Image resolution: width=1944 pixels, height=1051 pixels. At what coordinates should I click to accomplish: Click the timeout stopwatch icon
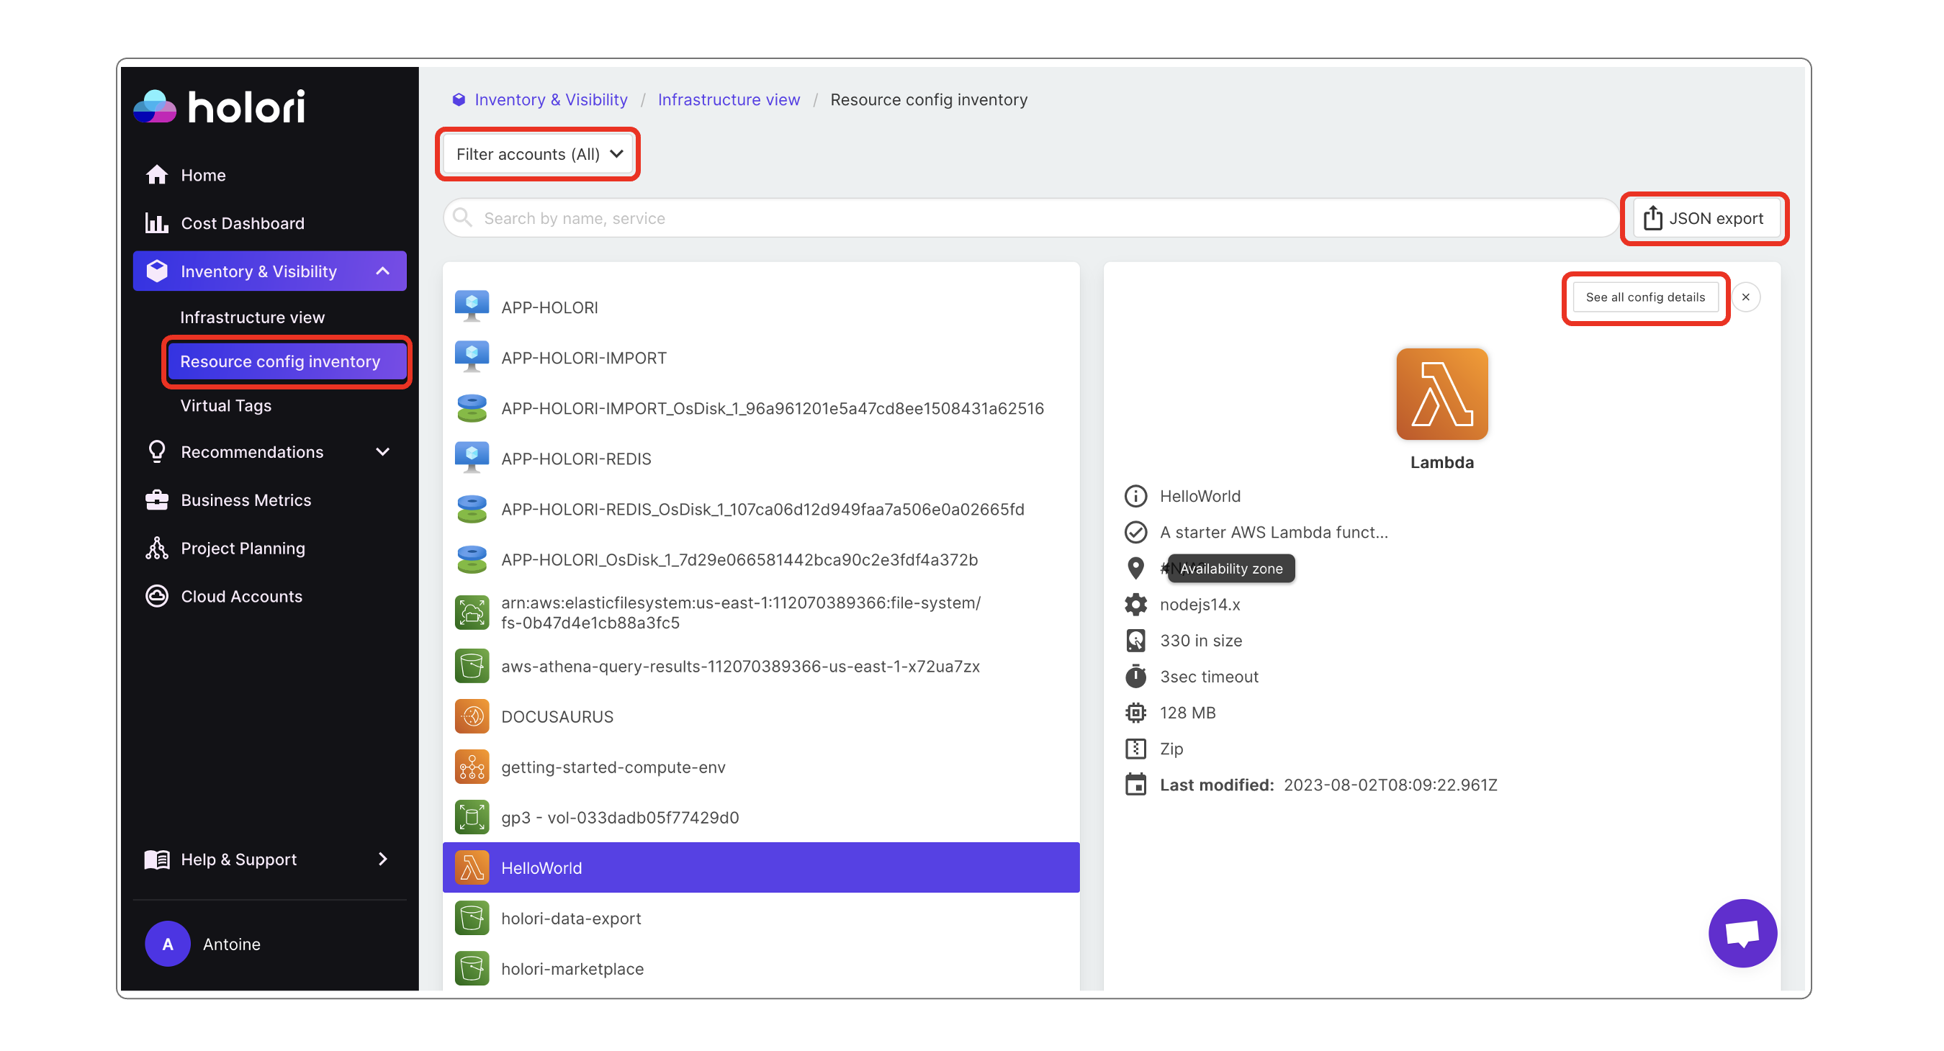[x=1135, y=677]
